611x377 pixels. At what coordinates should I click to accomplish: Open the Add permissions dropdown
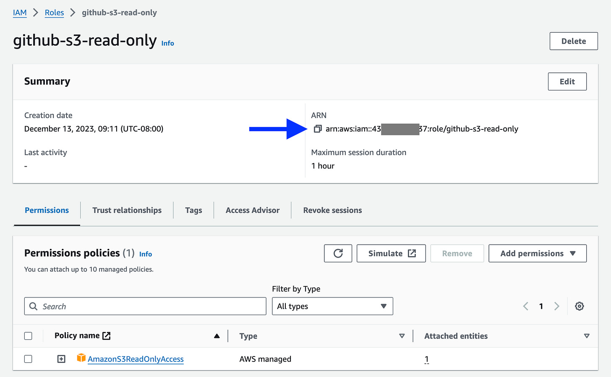coord(538,253)
